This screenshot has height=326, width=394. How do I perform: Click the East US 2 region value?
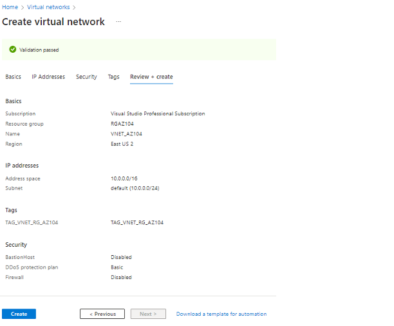tap(122, 144)
